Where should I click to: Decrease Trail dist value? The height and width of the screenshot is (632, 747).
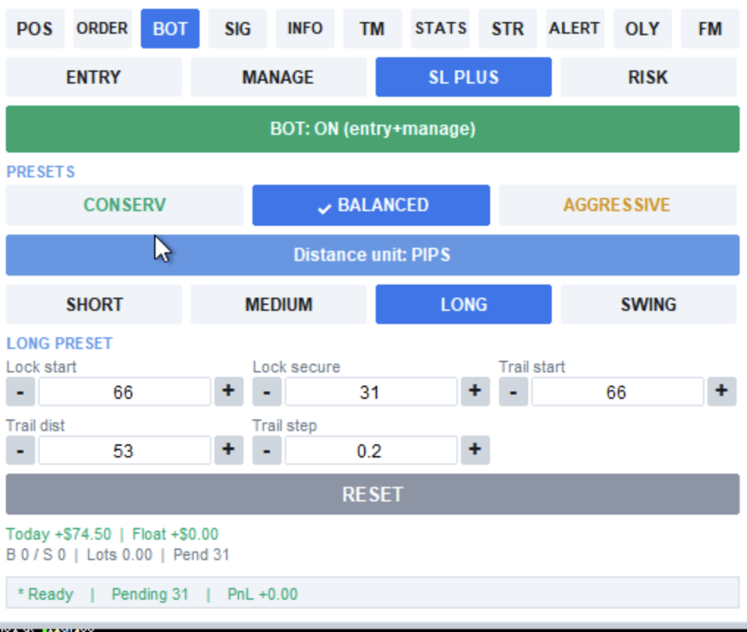[21, 450]
